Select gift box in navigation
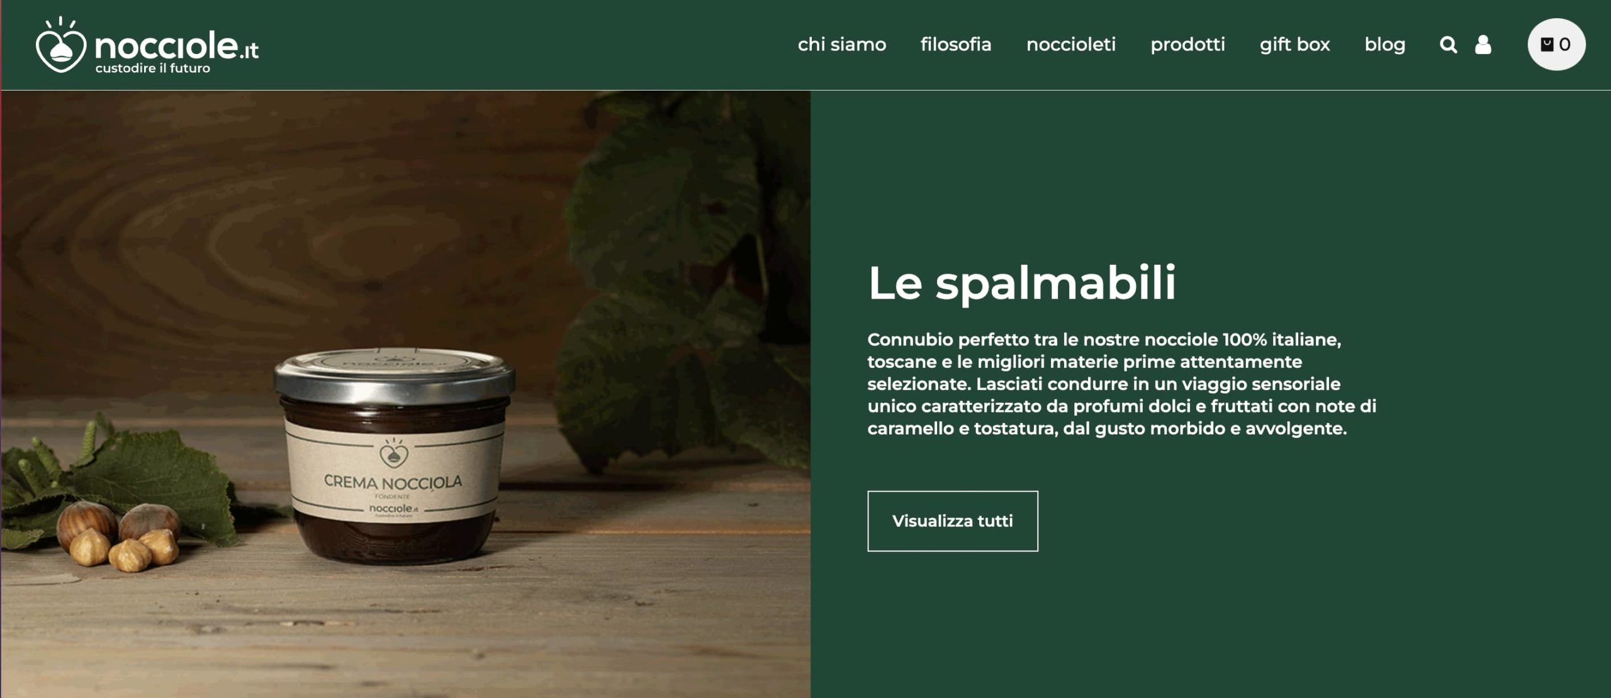This screenshot has width=1611, height=698. point(1294,45)
